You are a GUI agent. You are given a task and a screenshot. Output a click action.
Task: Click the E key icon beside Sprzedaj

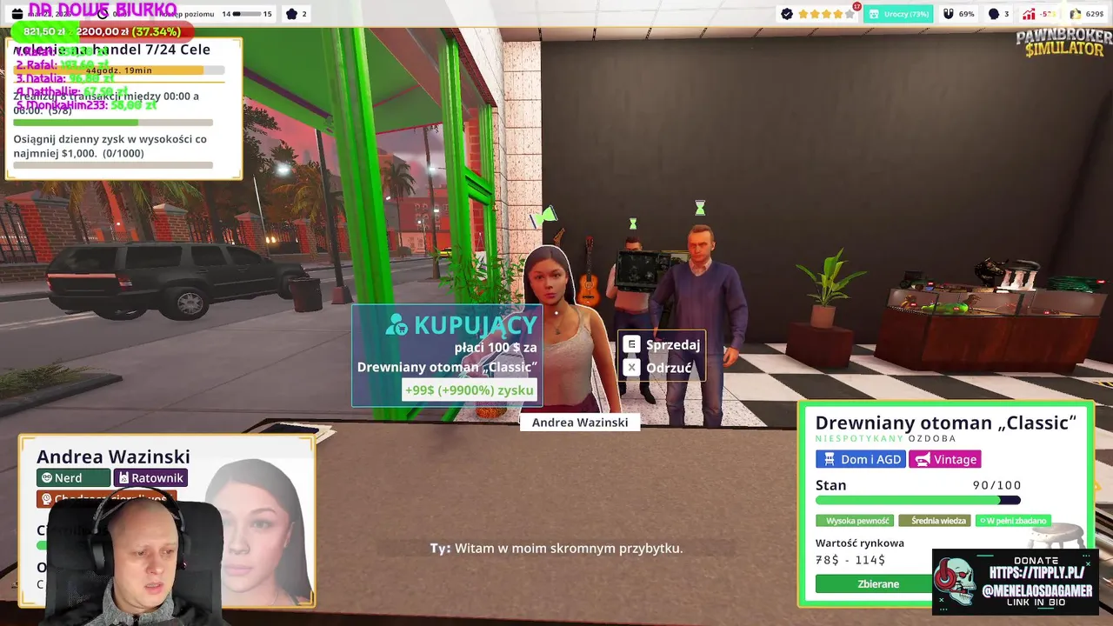[631, 344]
